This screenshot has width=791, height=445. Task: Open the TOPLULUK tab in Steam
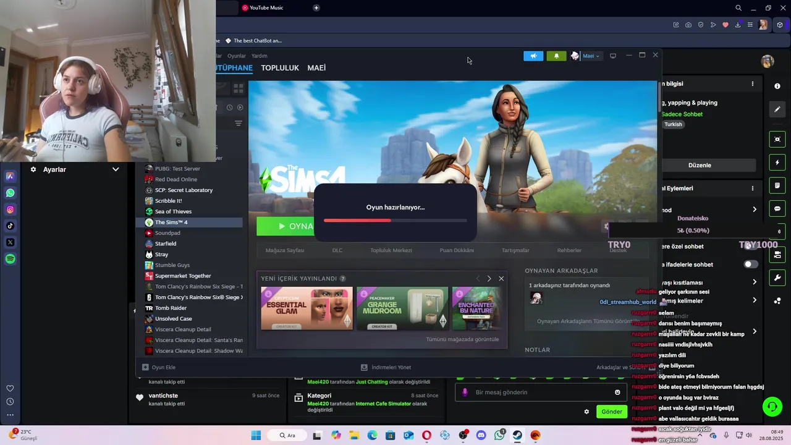(280, 68)
